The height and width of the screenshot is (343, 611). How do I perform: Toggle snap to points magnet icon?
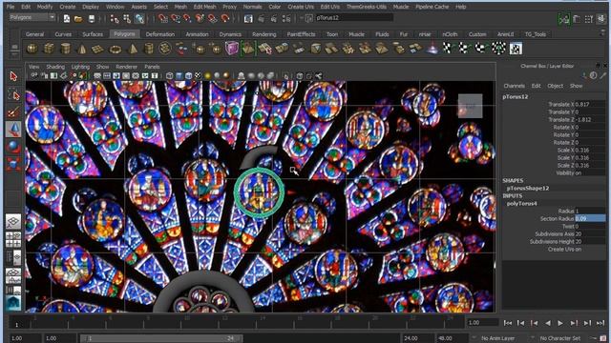[187, 18]
